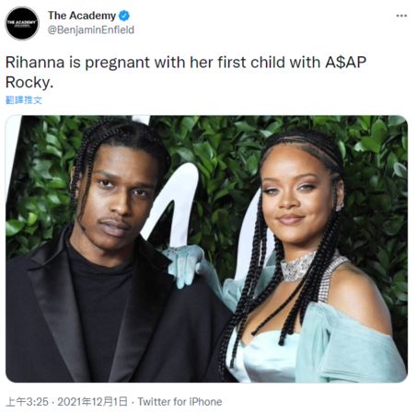
Task: Click the display name The Academy
Action: [82, 16]
